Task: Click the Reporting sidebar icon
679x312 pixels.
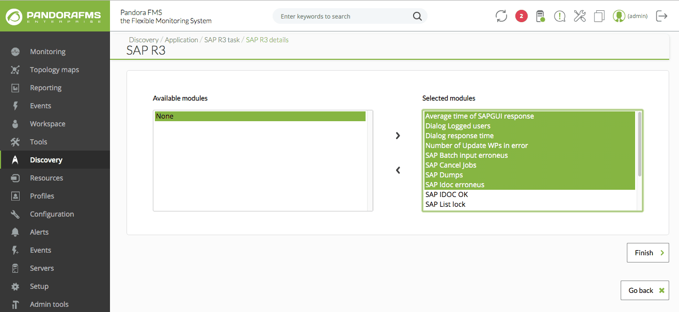Action: 15,88
